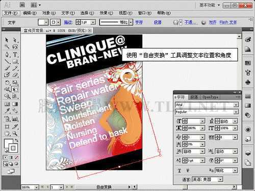
Task: Select the Warp tool
Action: pyautogui.click(x=7, y=89)
